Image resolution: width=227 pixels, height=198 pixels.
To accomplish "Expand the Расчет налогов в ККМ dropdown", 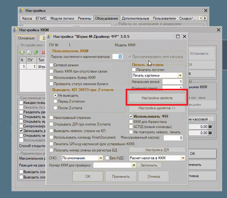I will pos(183,158).
